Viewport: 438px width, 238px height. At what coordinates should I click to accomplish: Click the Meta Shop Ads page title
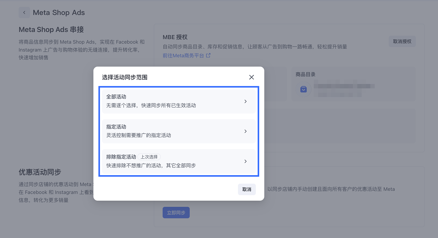[x=59, y=12]
